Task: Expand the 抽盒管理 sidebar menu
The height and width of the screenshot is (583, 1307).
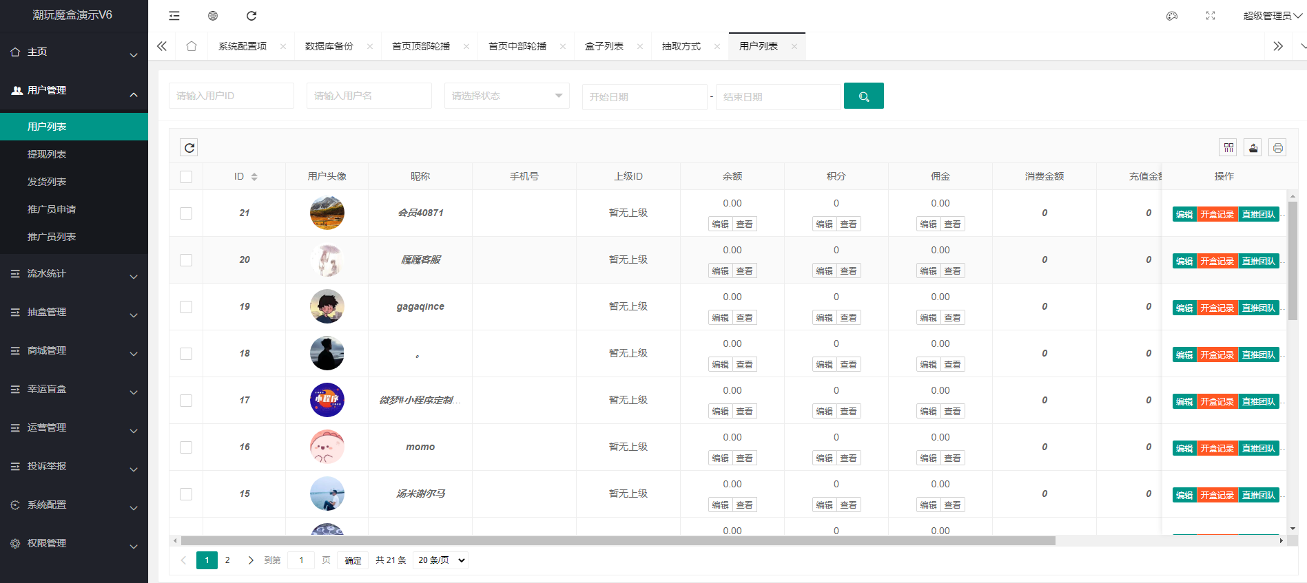Action: click(74, 312)
